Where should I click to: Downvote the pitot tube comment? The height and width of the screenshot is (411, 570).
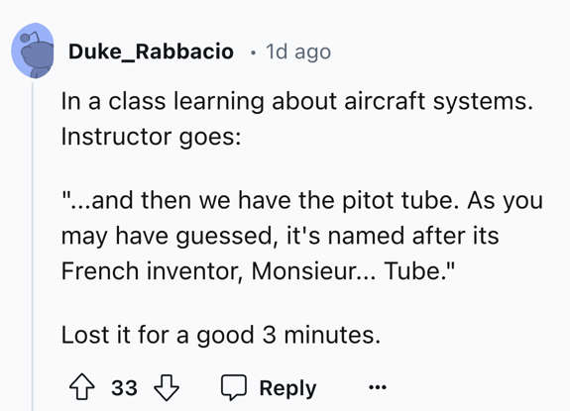pos(167,387)
